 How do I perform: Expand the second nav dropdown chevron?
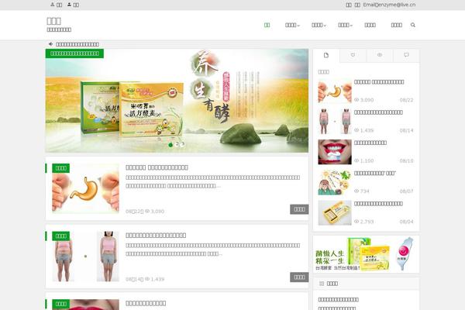tap(325, 26)
